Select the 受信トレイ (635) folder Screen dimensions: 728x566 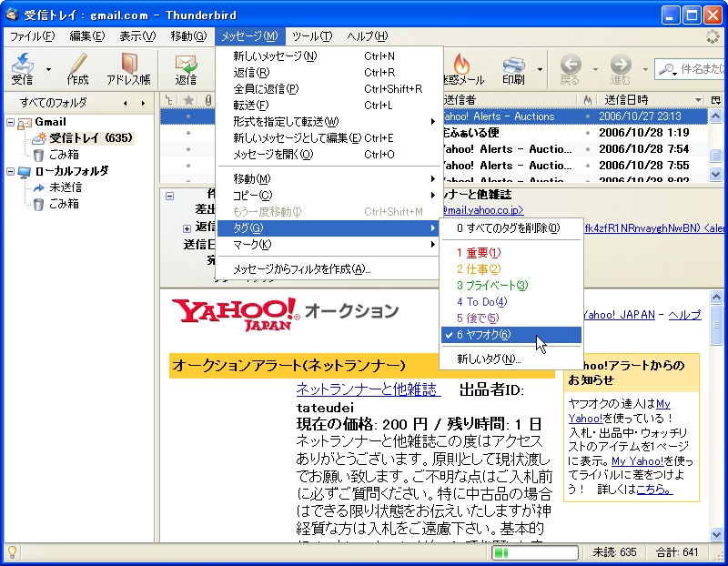(x=91, y=138)
